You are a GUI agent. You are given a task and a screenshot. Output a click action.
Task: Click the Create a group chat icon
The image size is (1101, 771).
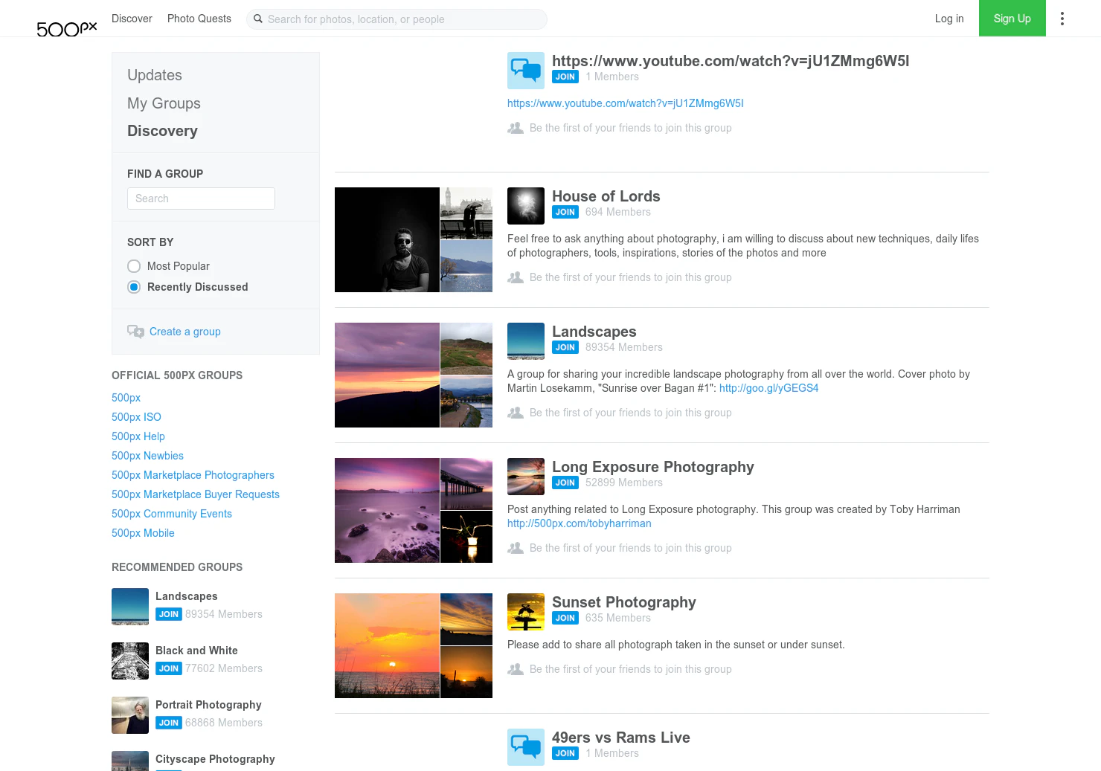135,332
